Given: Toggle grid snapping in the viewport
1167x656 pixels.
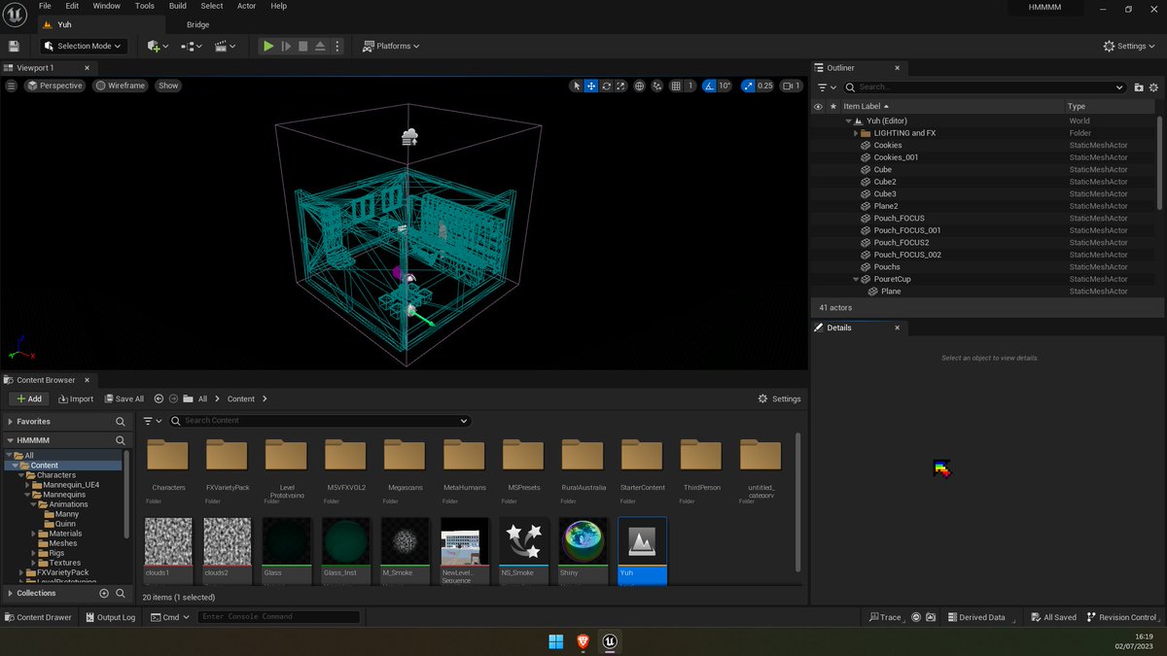Looking at the screenshot, I should pyautogui.click(x=677, y=86).
